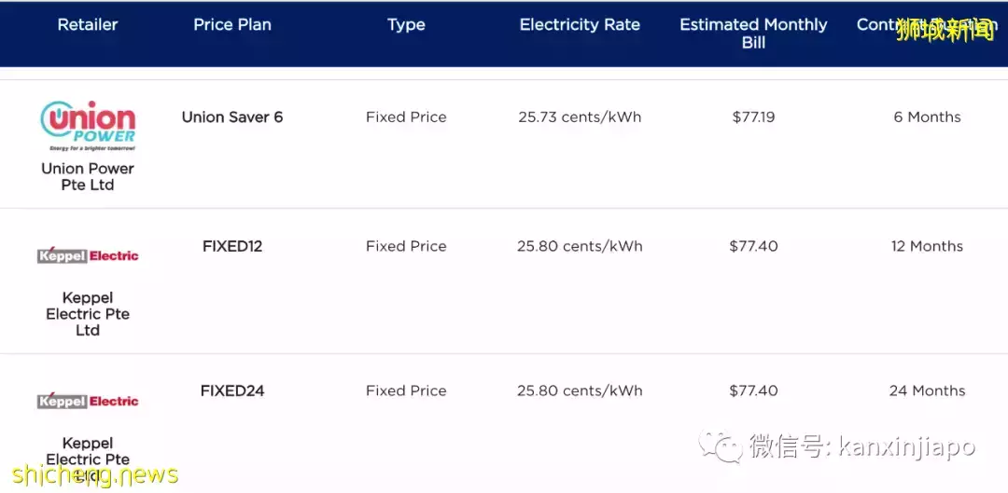Click the 6 Months contract duration
This screenshot has height=493, width=1008.
tap(927, 117)
